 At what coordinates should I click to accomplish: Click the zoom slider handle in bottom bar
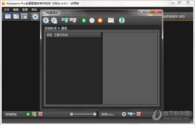[83, 114]
